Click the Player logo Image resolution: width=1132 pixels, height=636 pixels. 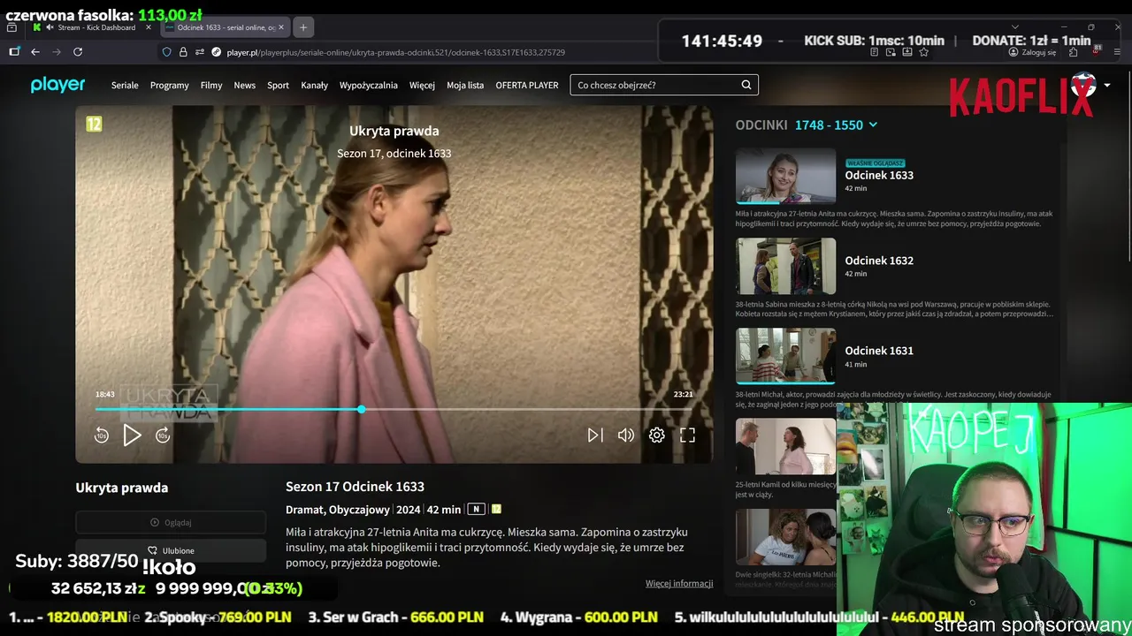(x=57, y=85)
